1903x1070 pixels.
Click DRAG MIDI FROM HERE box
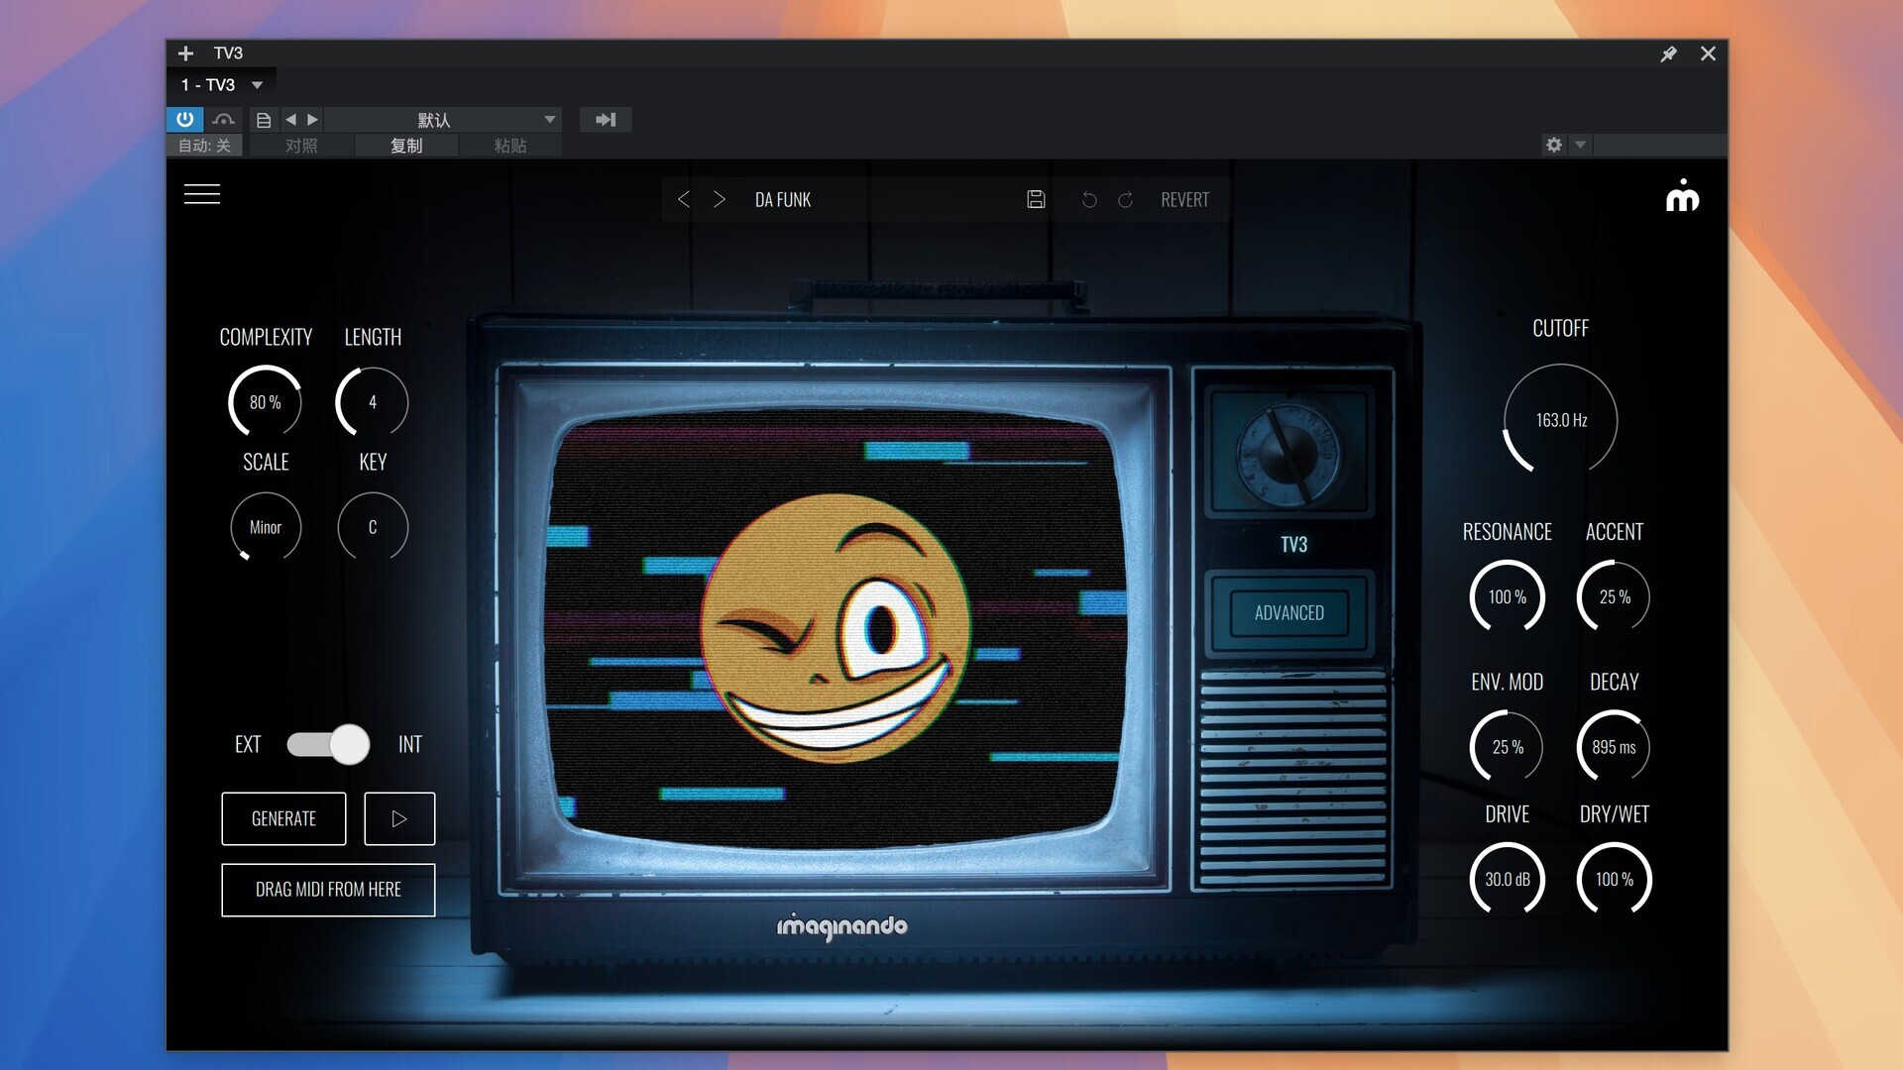[328, 890]
